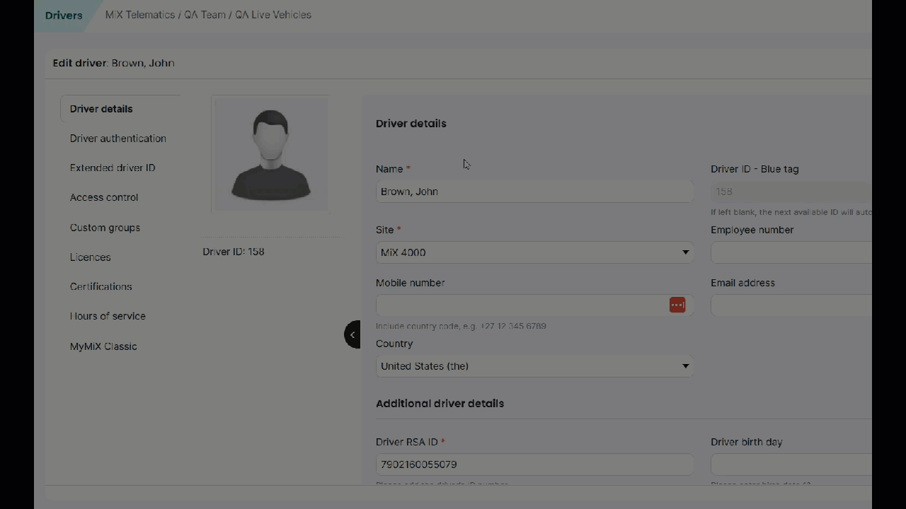
Task: View the Certifications section
Action: (x=101, y=287)
